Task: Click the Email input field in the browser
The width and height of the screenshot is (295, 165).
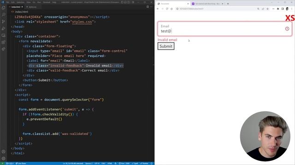Action: 225,29
